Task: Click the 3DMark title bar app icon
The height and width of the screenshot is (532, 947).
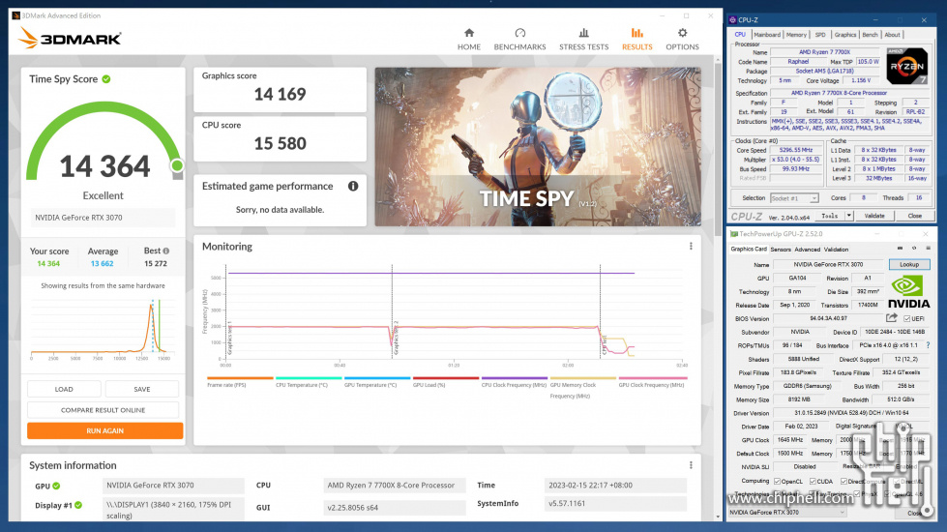Action: pyautogui.click(x=16, y=15)
